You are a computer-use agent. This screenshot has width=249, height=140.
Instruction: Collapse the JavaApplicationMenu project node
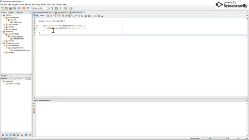2,43
